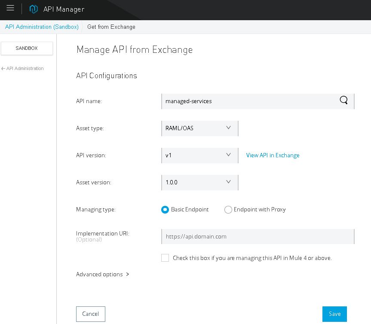Go to API Administration (Sandbox) breadcrumb
This screenshot has width=371, height=324.
pyautogui.click(x=42, y=27)
